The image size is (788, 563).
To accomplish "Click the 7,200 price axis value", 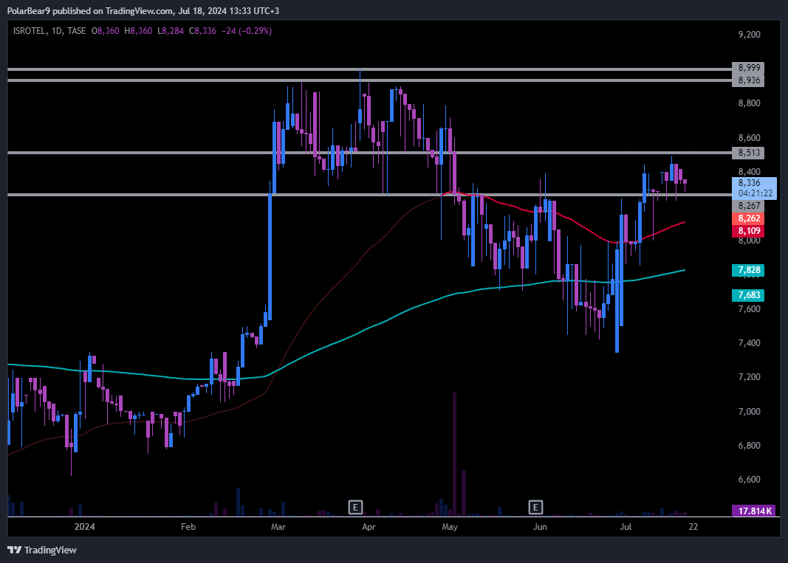I will click(x=749, y=377).
